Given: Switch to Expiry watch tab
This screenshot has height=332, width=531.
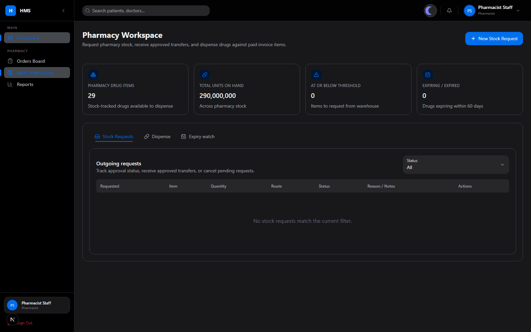Looking at the screenshot, I should click(198, 136).
